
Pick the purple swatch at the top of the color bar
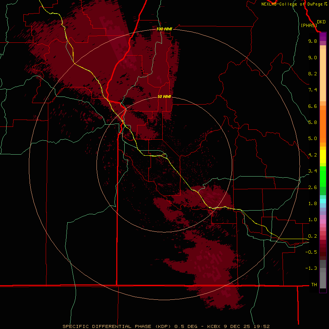[x=323, y=37]
